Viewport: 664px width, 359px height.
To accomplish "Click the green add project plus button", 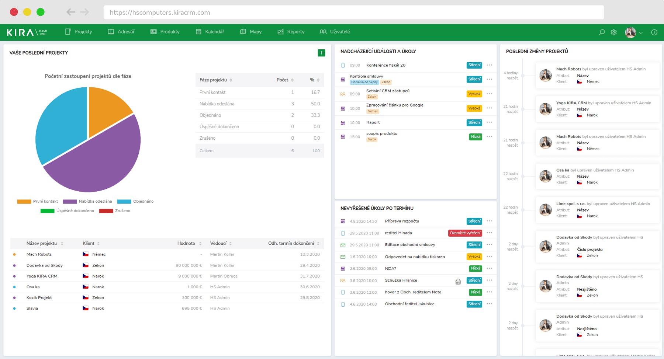I will coord(321,53).
